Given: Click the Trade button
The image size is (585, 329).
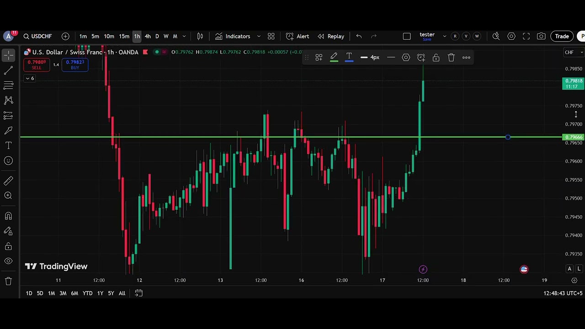Looking at the screenshot, I should (562, 37).
